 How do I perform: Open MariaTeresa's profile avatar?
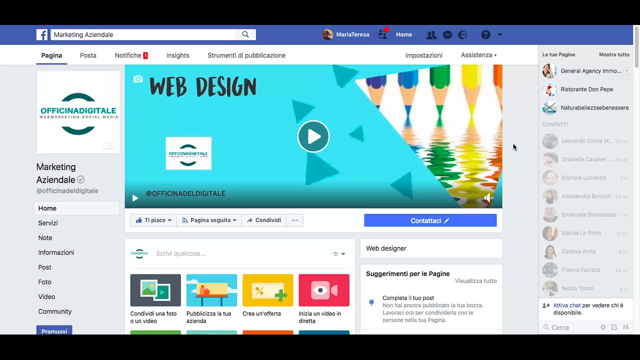pyautogui.click(x=328, y=34)
